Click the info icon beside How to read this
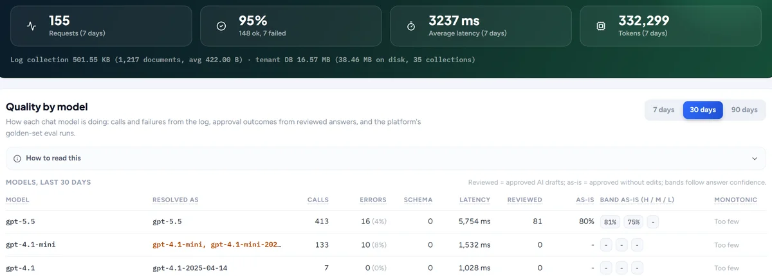The width and height of the screenshot is (772, 276). [x=17, y=158]
